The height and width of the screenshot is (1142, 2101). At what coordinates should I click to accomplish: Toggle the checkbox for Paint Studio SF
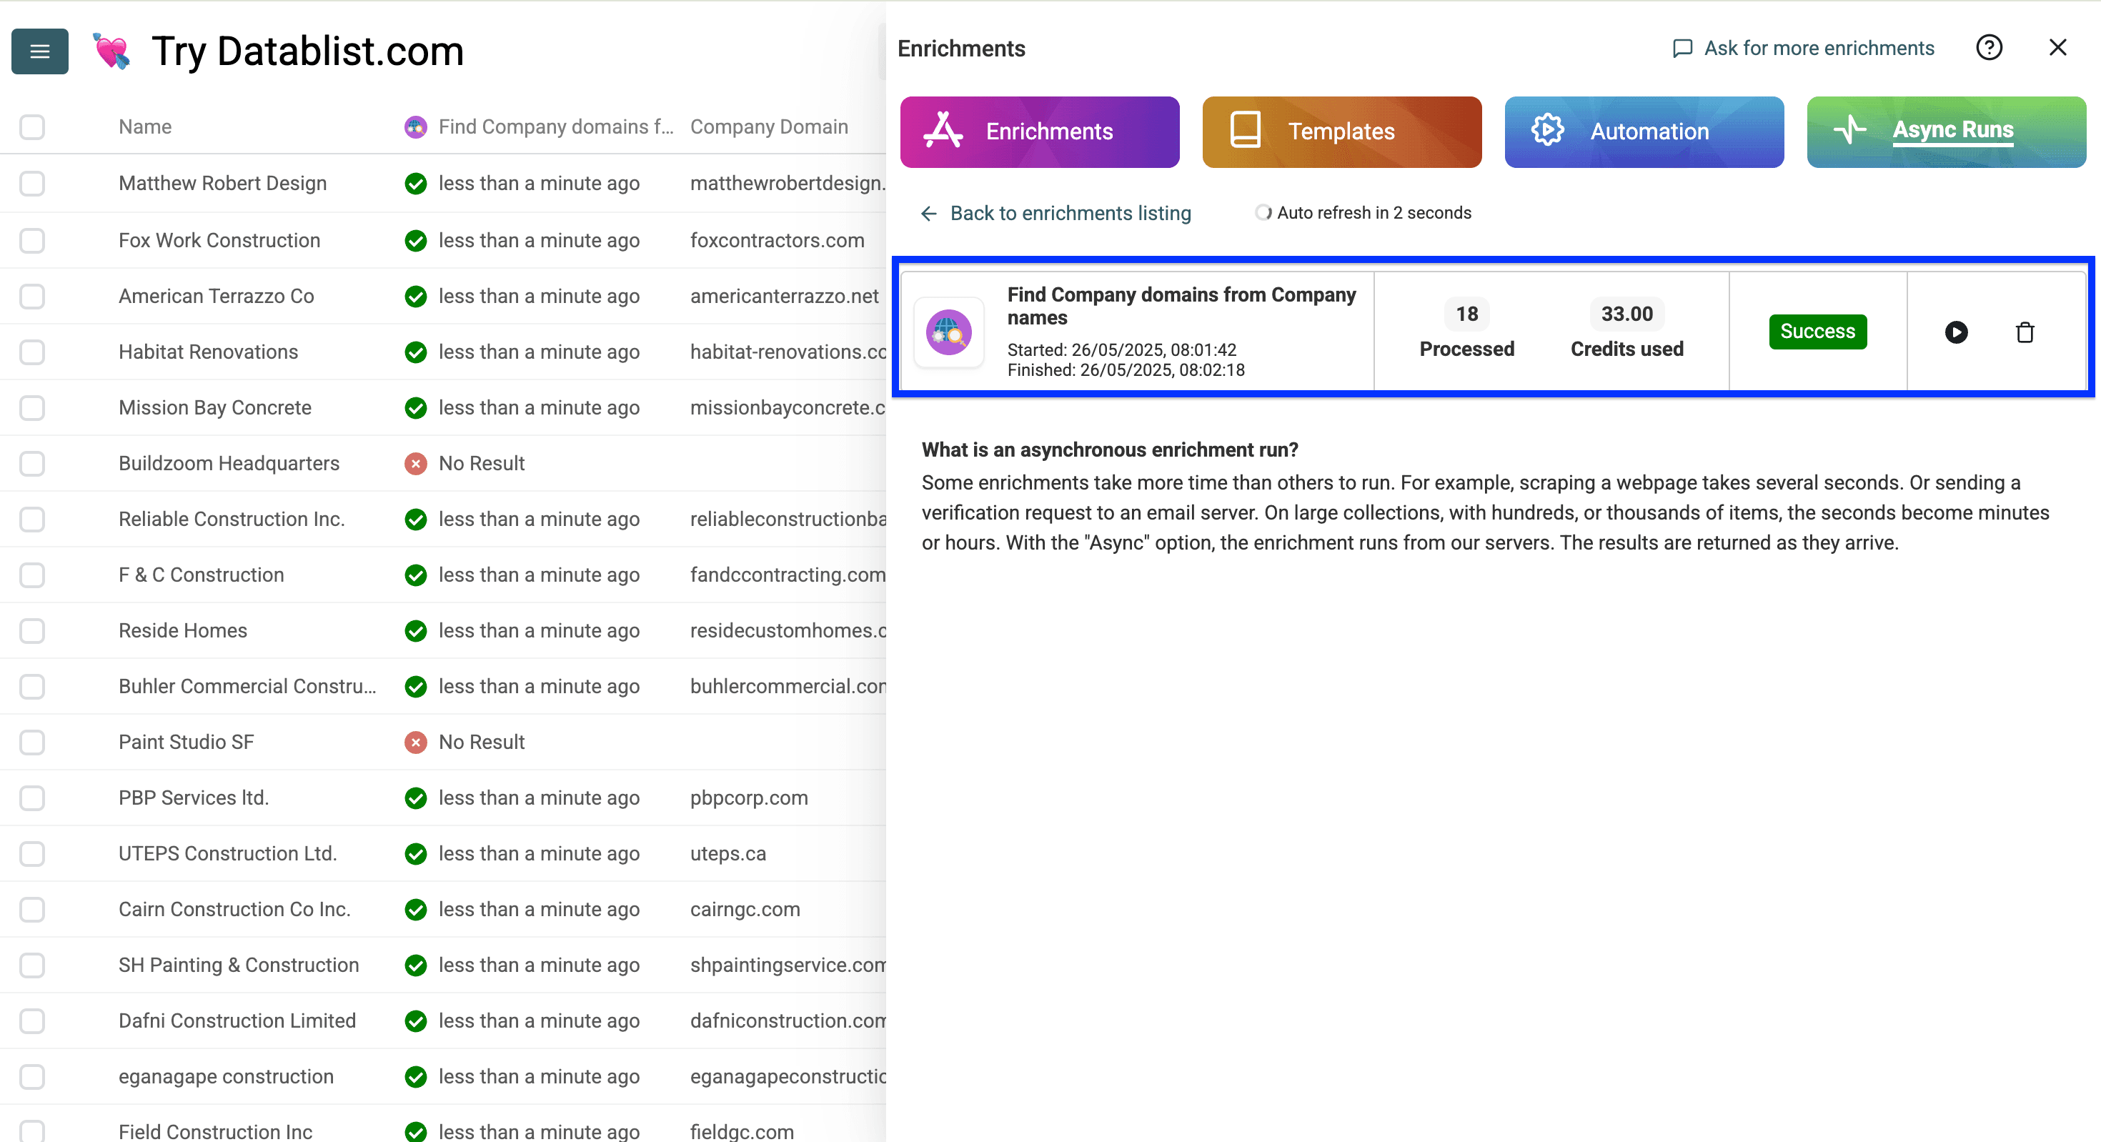pyautogui.click(x=32, y=742)
